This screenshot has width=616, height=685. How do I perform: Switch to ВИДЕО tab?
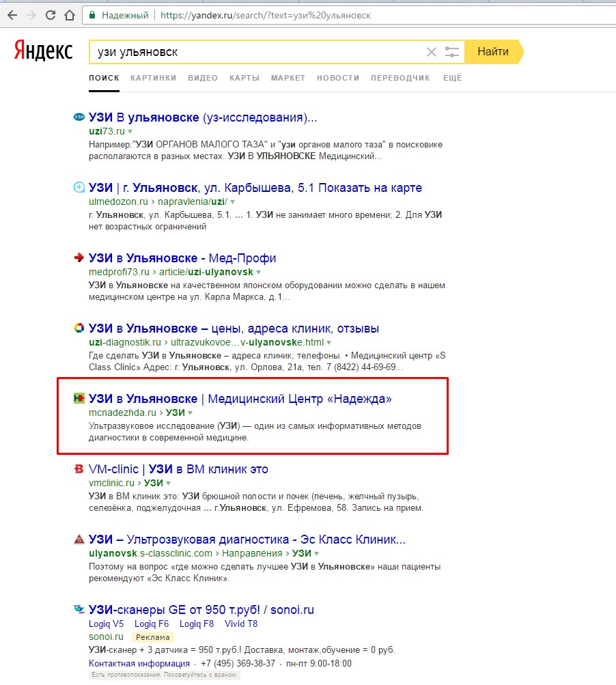(x=203, y=78)
